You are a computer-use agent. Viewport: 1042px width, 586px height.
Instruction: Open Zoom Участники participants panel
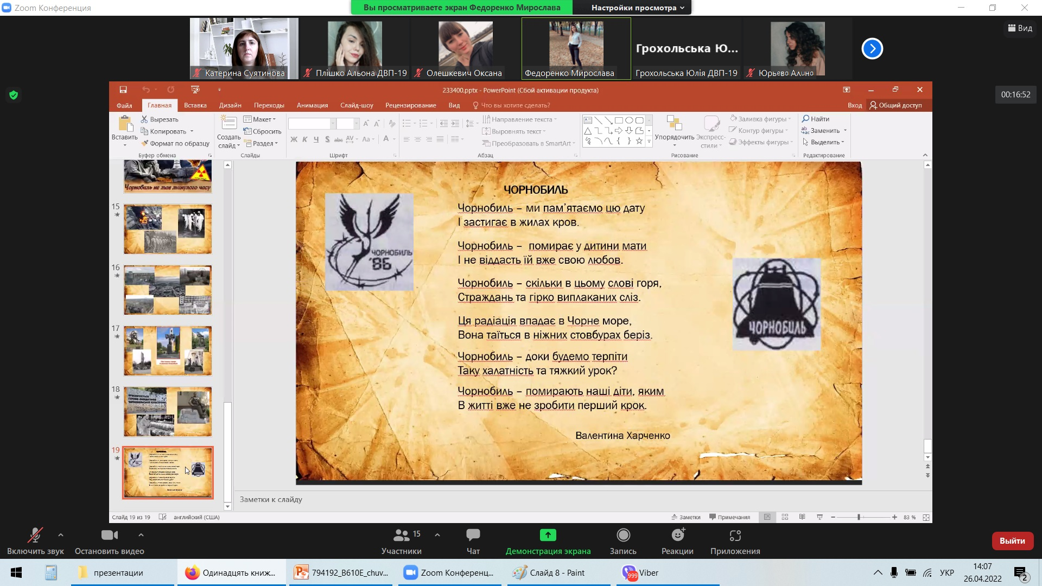[x=402, y=541]
